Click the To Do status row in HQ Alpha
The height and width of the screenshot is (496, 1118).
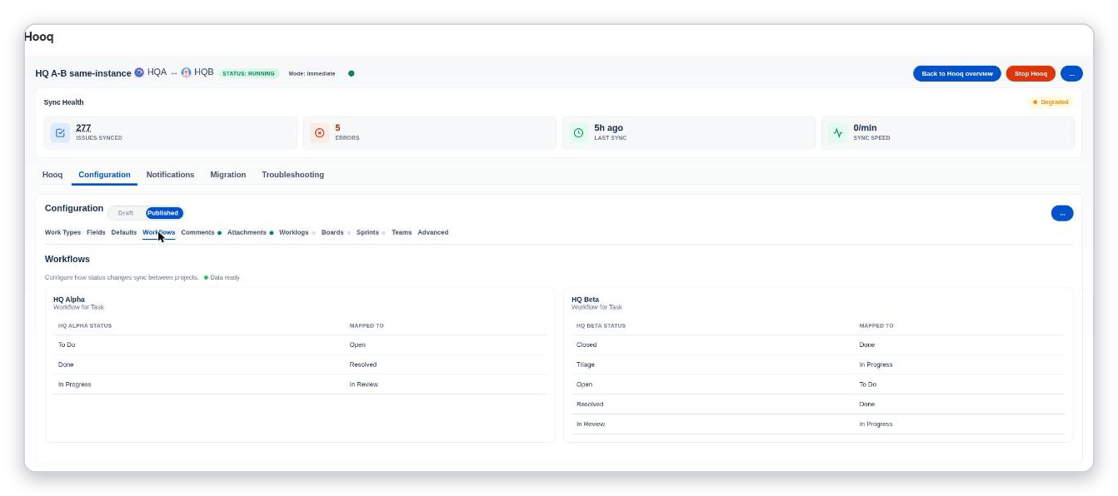300,345
